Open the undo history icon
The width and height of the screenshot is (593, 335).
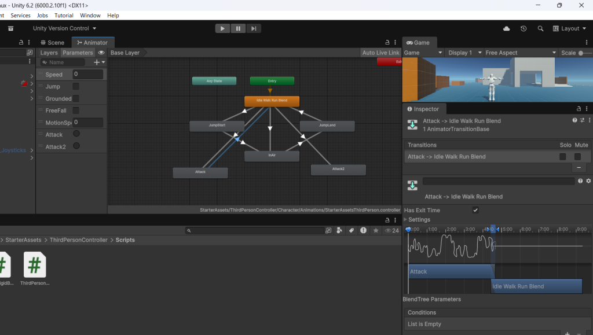pos(524,28)
